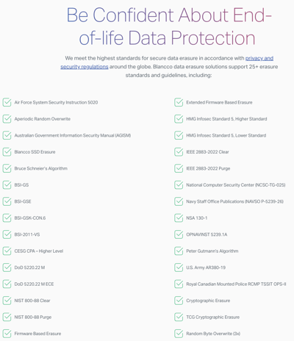Click Royal Canadian Mounted Police RCMP TSSIT OPS-II
The image size is (294, 341).
236,284
